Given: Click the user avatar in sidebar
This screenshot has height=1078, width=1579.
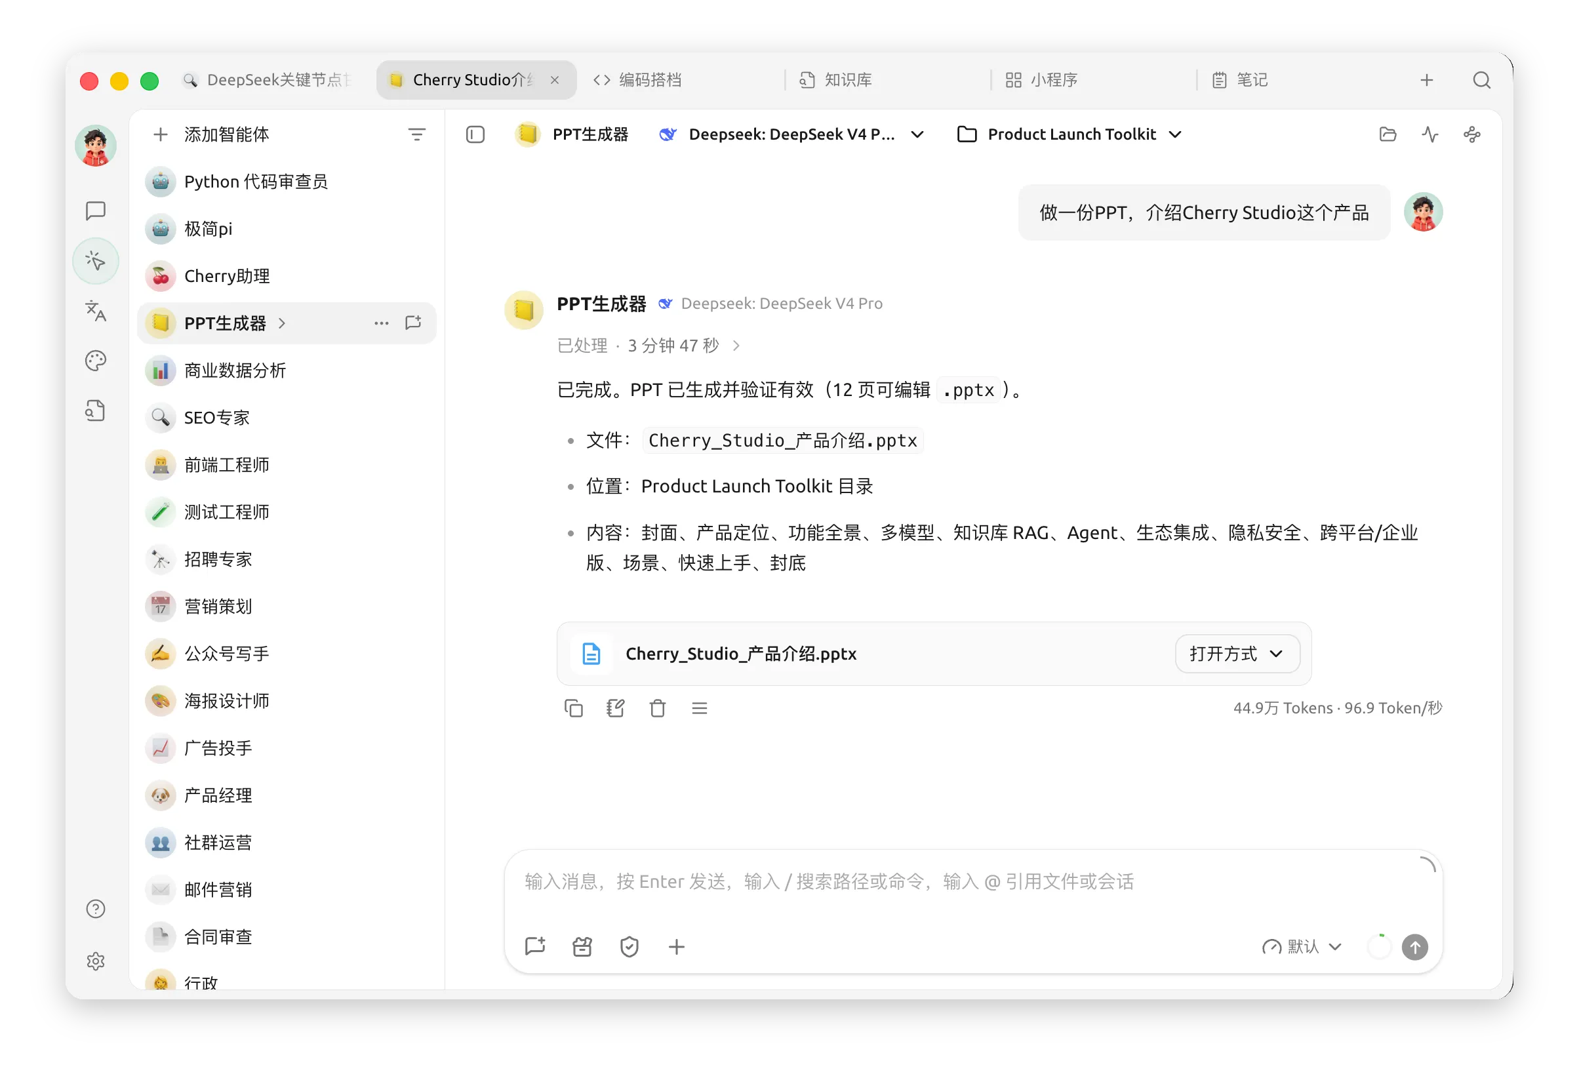Looking at the screenshot, I should [x=96, y=146].
